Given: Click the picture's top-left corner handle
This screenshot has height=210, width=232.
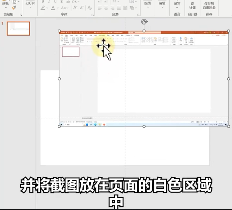Looking at the screenshot, I should pyautogui.click(x=59, y=31).
